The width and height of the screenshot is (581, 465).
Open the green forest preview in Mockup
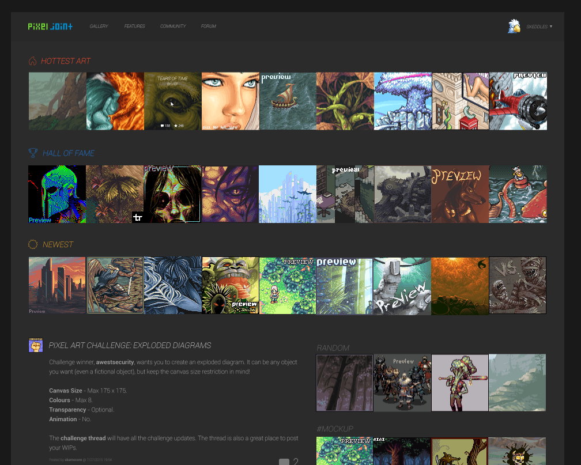(x=345, y=451)
